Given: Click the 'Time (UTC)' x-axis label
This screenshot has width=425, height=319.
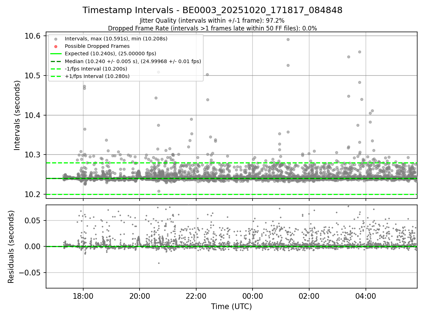Looking at the screenshot, I should tap(231, 307).
